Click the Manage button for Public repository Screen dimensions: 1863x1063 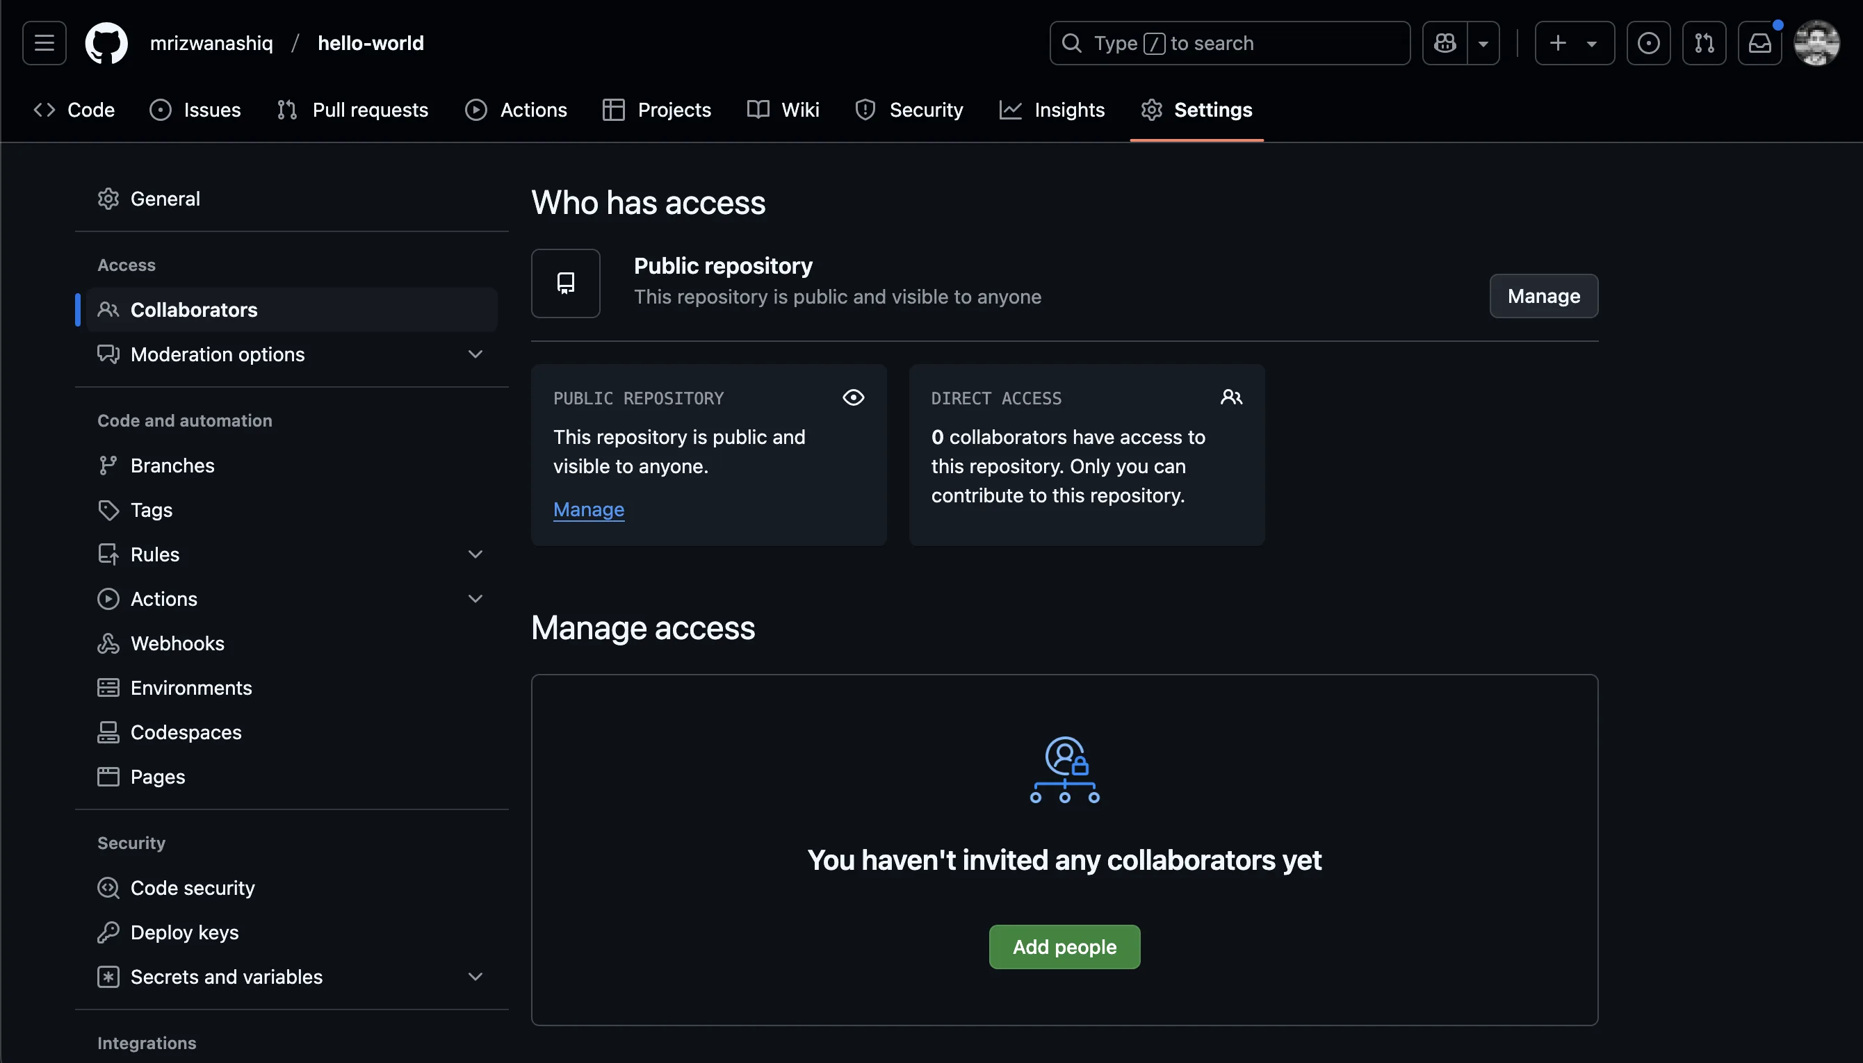[1544, 296]
